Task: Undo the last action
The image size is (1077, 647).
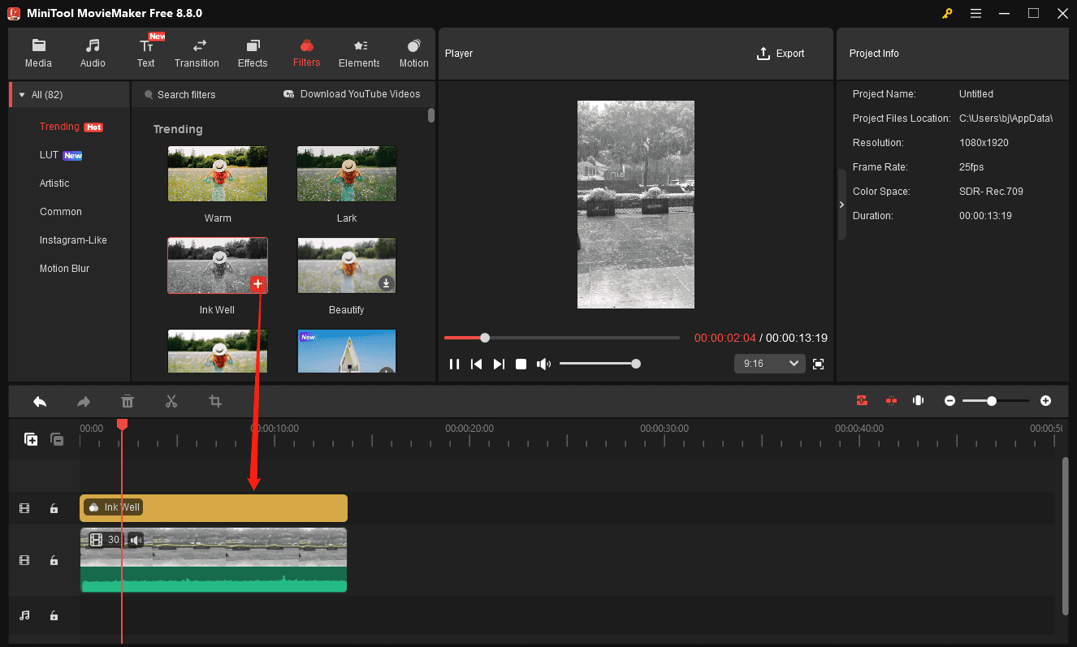Action: 40,401
